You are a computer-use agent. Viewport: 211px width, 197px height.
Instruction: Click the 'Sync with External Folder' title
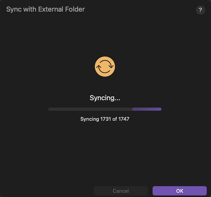click(45, 9)
